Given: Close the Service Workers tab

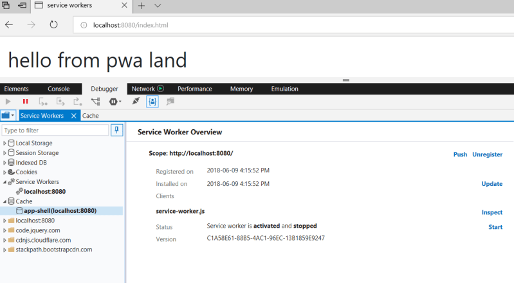Looking at the screenshot, I should tap(74, 116).
